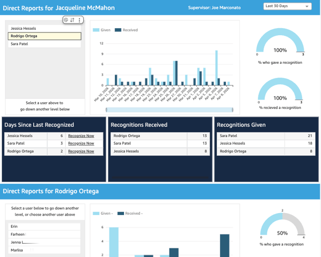Toggle the Received series in upper chart legend

127,30
